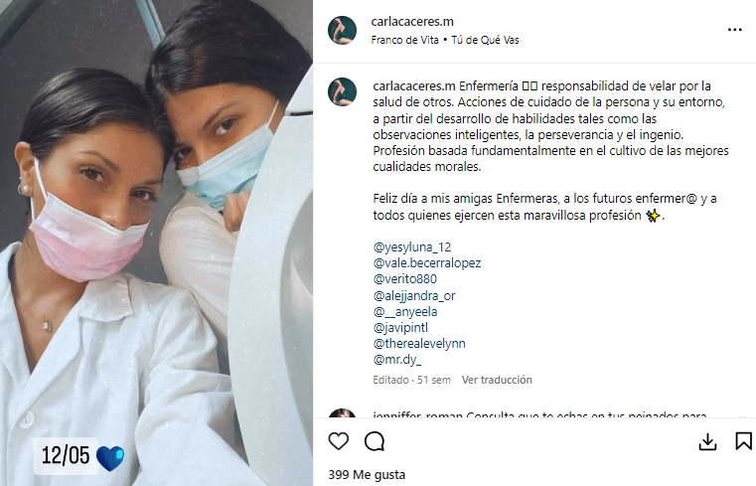Like the post with the heart icon

point(339,441)
